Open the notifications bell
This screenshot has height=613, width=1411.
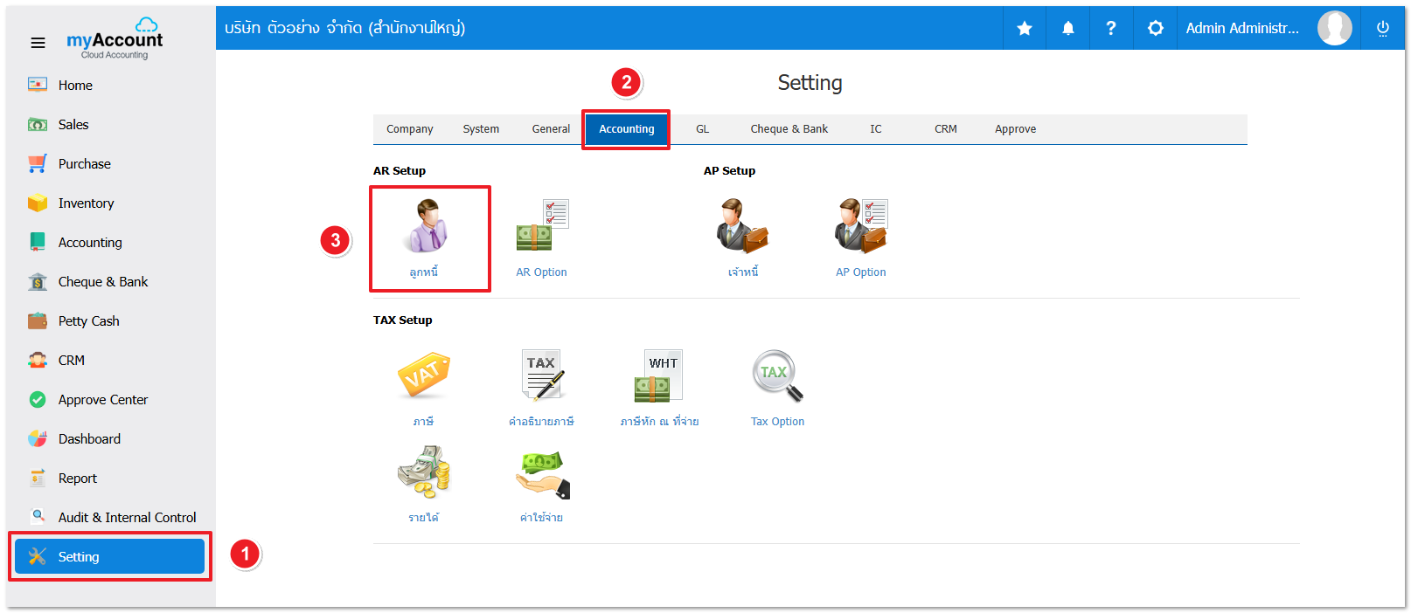pos(1068,29)
